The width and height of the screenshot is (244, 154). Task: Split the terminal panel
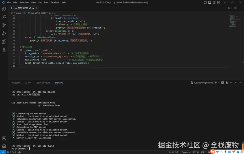pyautogui.click(x=223, y=83)
